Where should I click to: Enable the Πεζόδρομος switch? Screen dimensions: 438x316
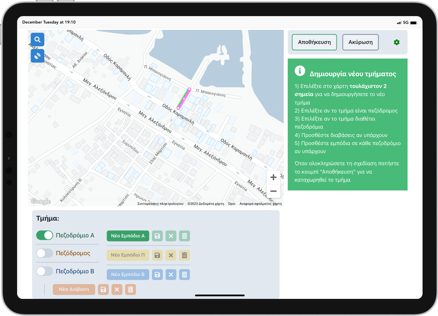[45, 253]
